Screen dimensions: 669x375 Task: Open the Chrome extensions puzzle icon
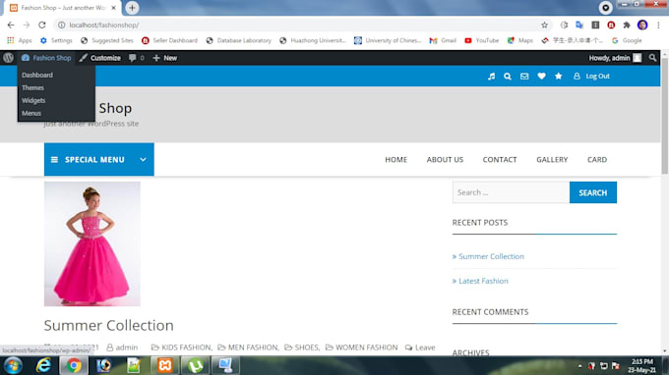627,26
